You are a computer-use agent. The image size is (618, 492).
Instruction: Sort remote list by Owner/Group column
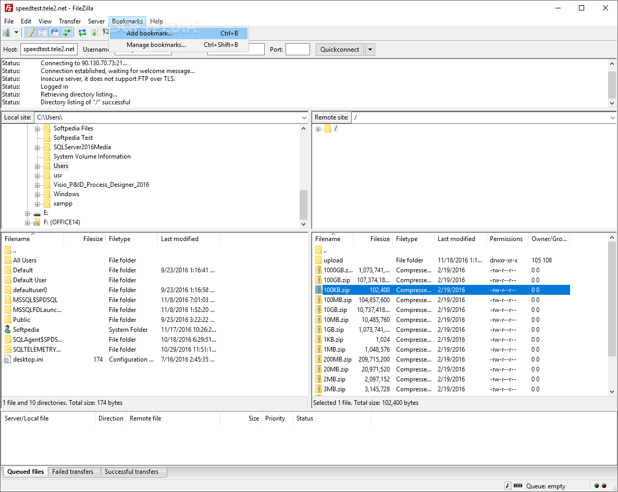(549, 239)
